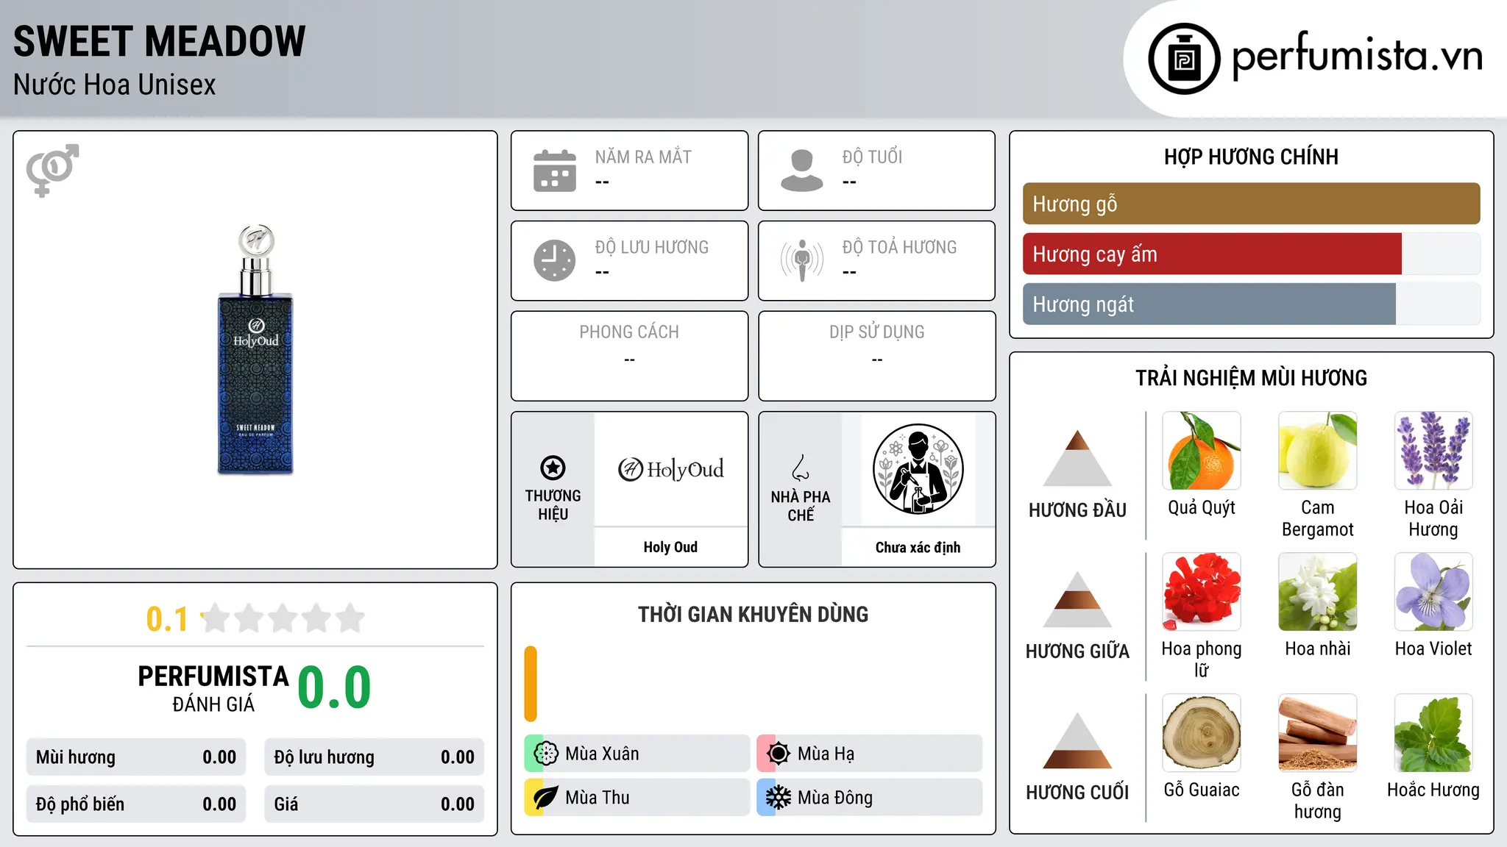
Task: Click the Mùa Xuân flower icon
Action: click(546, 754)
